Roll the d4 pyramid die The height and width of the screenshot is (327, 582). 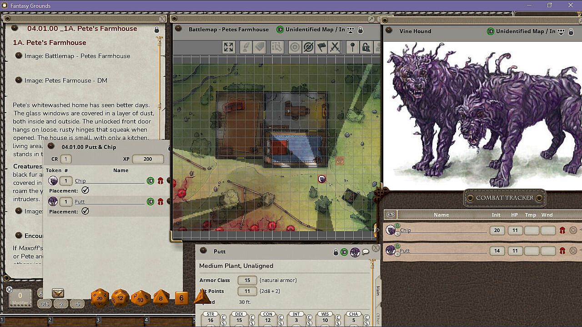tap(201, 297)
